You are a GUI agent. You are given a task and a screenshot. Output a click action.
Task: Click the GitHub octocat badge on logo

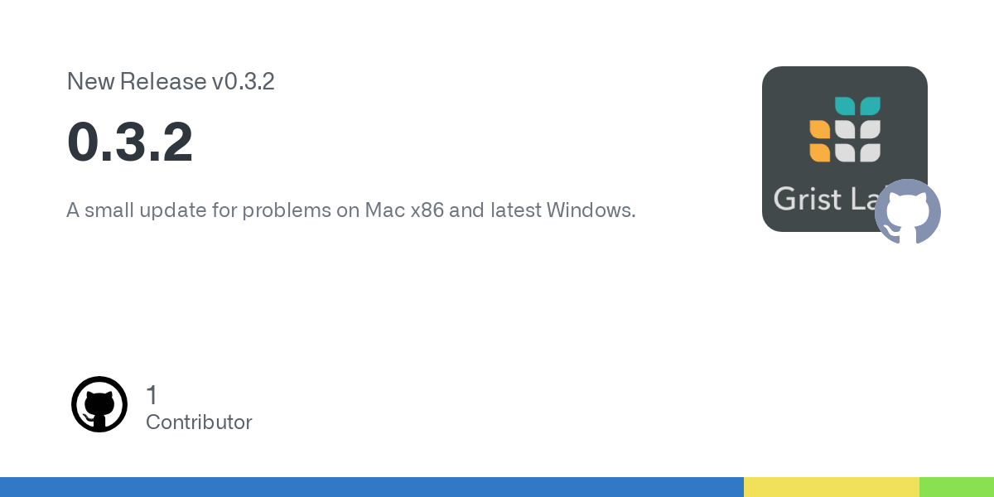click(908, 211)
